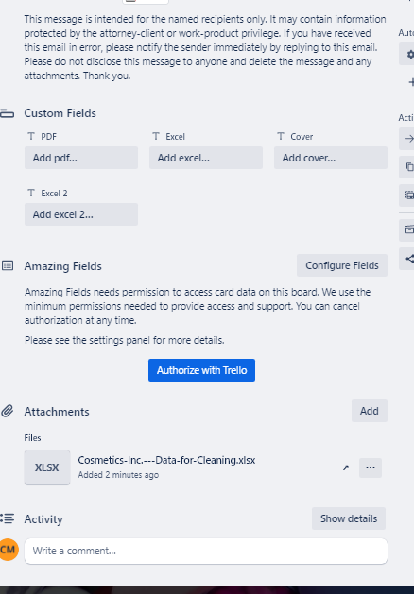The height and width of the screenshot is (594, 414).
Task: Click the Add attachment button
Action: [x=370, y=411]
